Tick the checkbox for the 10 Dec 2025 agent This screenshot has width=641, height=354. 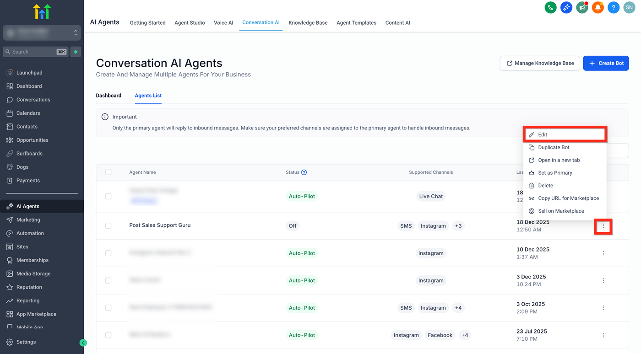[109, 253]
